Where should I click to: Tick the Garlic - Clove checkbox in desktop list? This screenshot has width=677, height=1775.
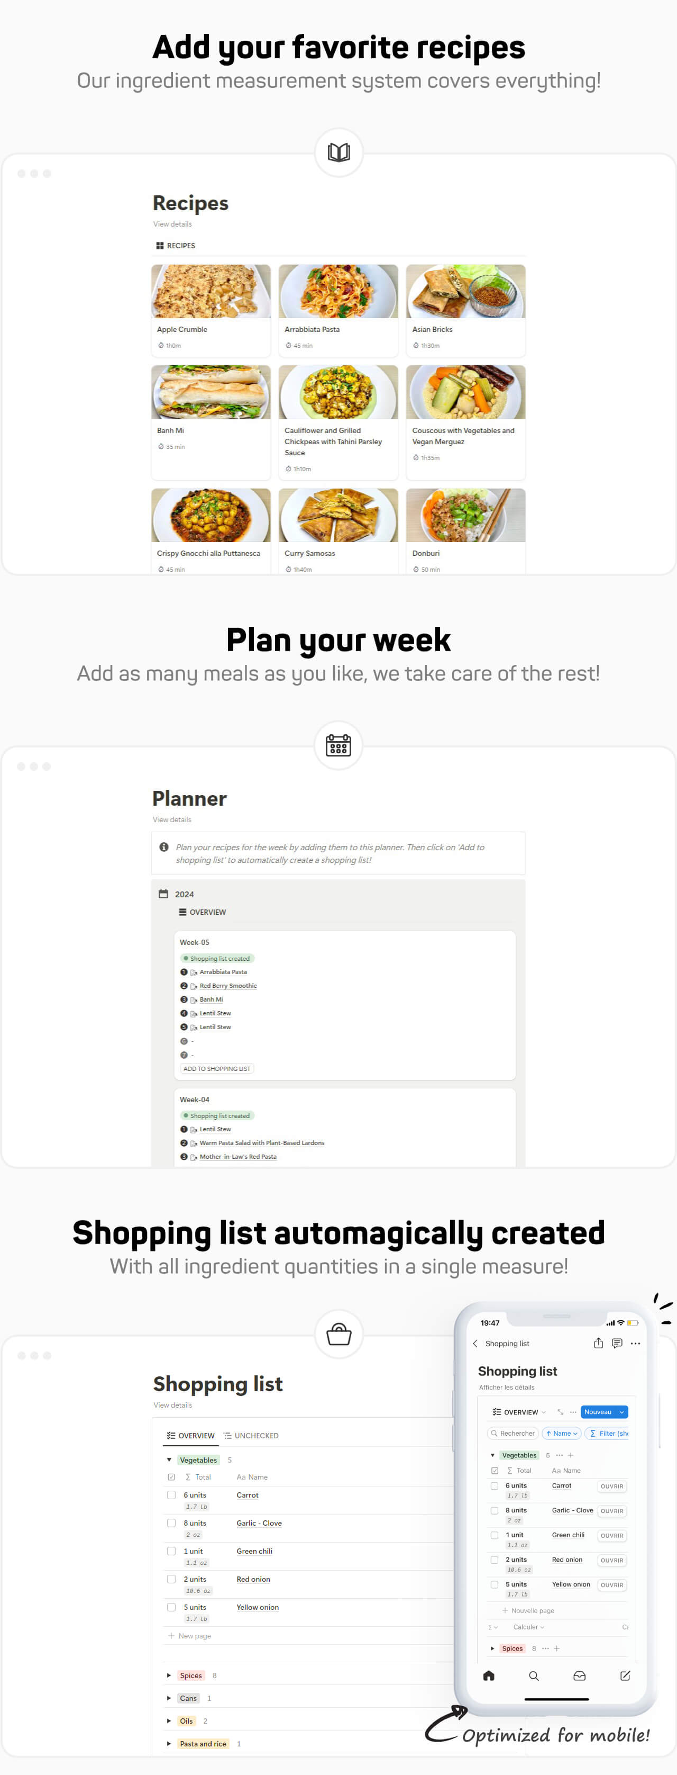(x=171, y=1523)
